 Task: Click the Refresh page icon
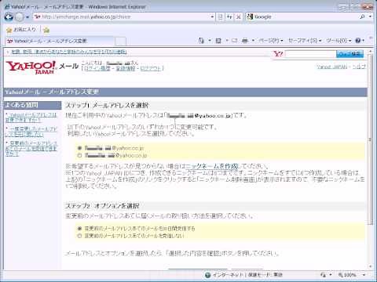click(229, 17)
